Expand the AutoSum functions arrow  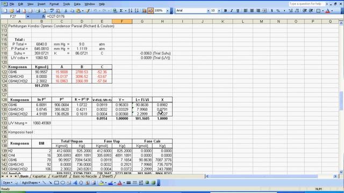[125, 11]
